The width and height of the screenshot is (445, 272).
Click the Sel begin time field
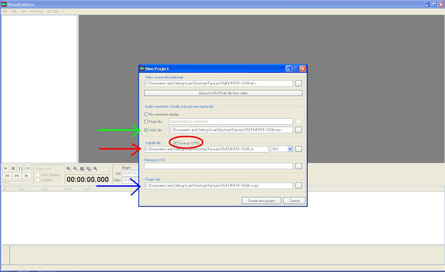(x=130, y=173)
